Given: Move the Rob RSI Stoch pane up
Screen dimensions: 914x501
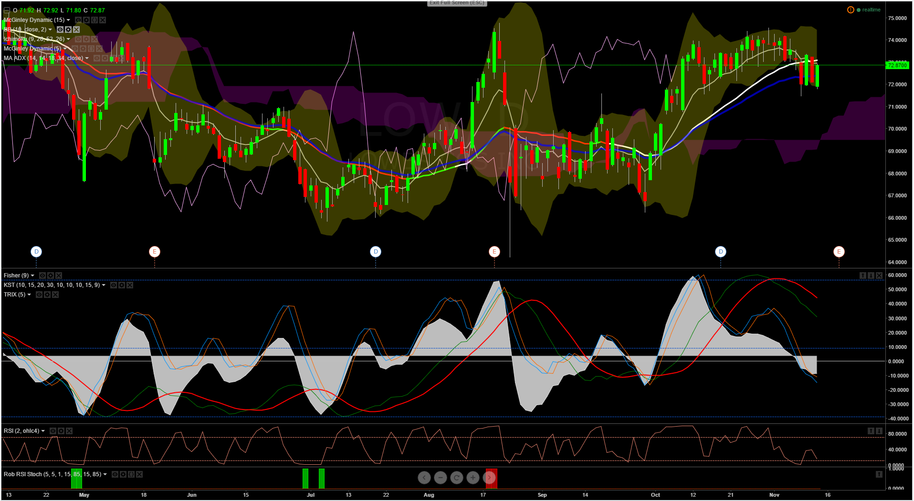Looking at the screenshot, I should click(x=879, y=474).
